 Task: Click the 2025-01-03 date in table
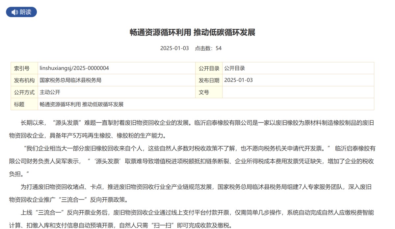coord(238,80)
